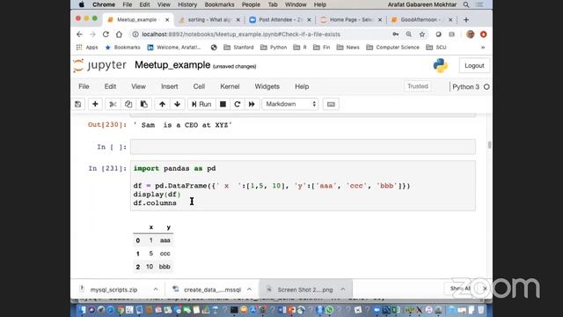
Task: Move the selected cell up
Action: click(x=162, y=104)
